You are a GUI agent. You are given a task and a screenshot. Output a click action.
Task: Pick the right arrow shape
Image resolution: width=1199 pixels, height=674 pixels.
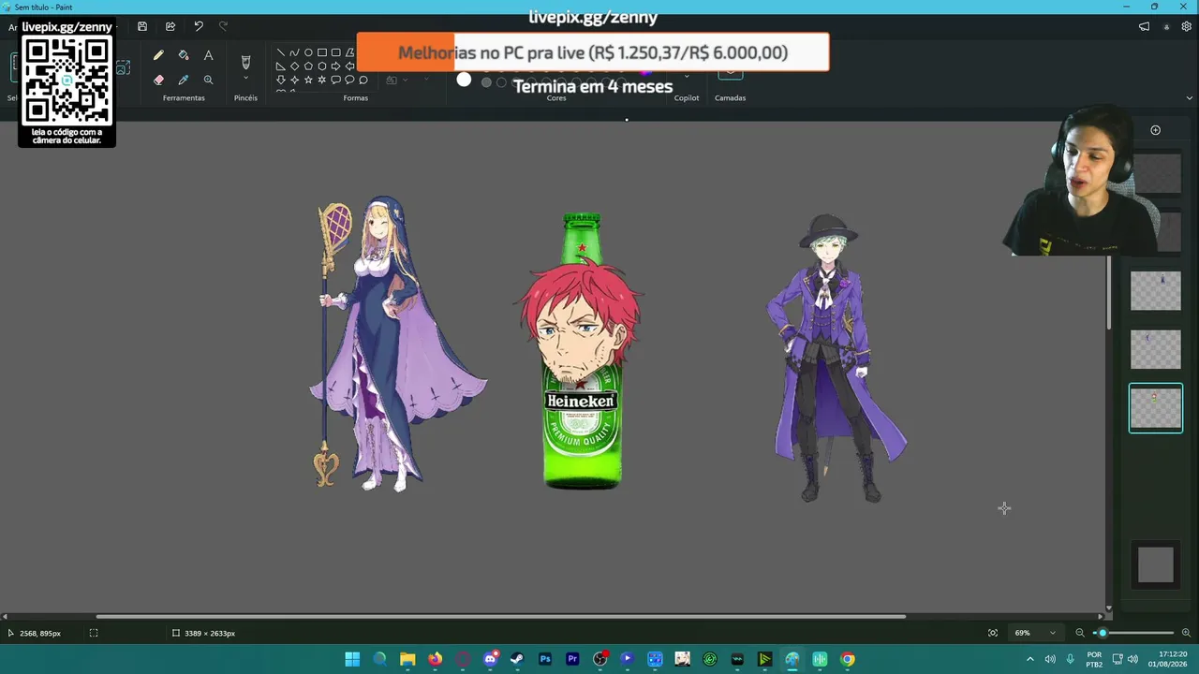[335, 66]
